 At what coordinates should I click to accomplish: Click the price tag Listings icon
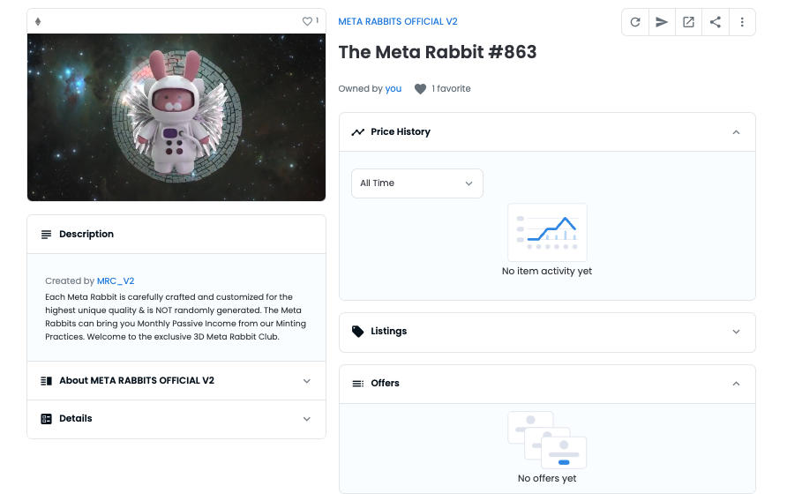tap(357, 332)
